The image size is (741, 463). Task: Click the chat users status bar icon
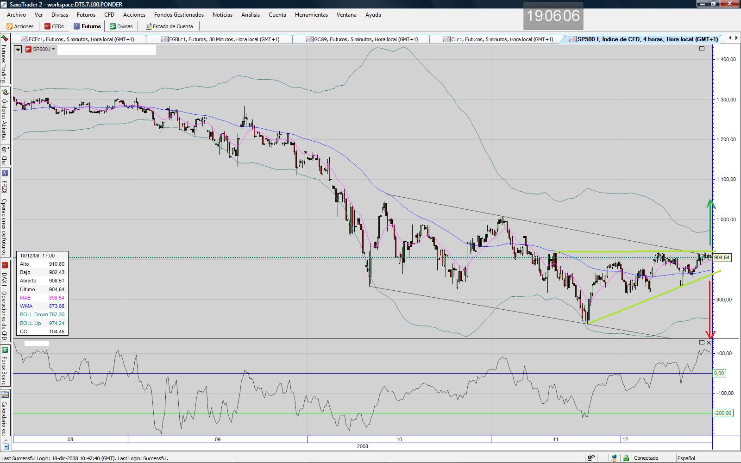click(591, 458)
